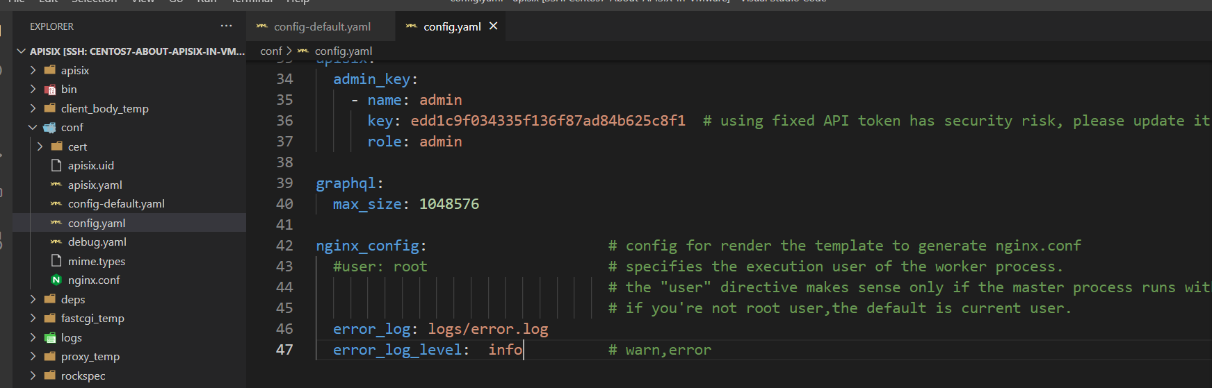1212x388 pixels.
Task: Click the graphql key text
Action: point(346,183)
